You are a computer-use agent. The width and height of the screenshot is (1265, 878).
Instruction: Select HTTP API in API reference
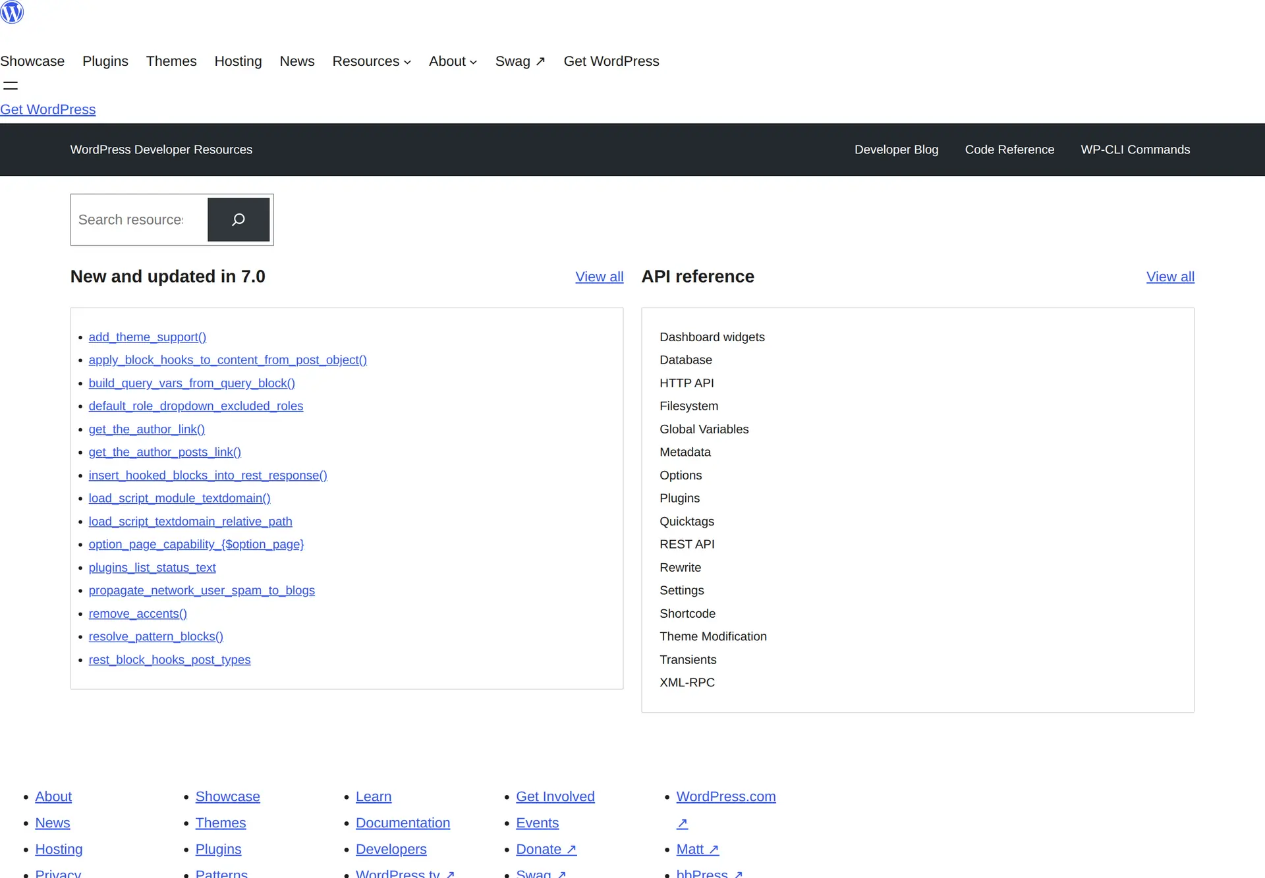687,383
